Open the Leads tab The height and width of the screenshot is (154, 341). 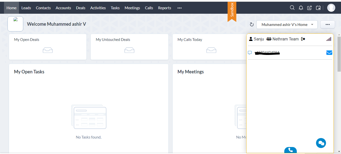[26, 8]
